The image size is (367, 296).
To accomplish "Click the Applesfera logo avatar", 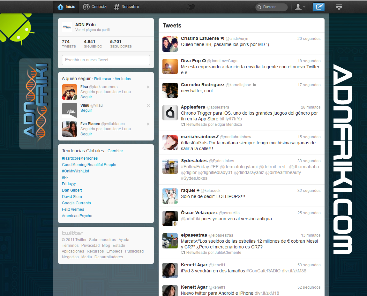I will (x=170, y=113).
